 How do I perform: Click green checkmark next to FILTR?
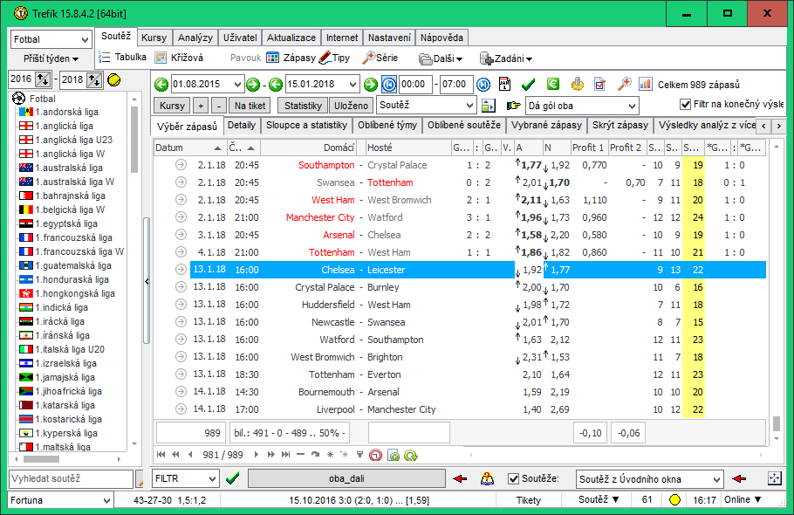coord(232,478)
